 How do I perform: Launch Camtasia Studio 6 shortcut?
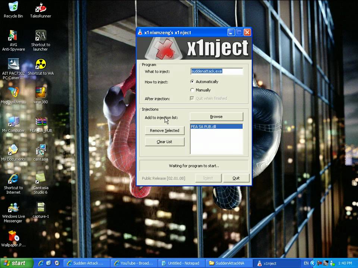click(41, 184)
